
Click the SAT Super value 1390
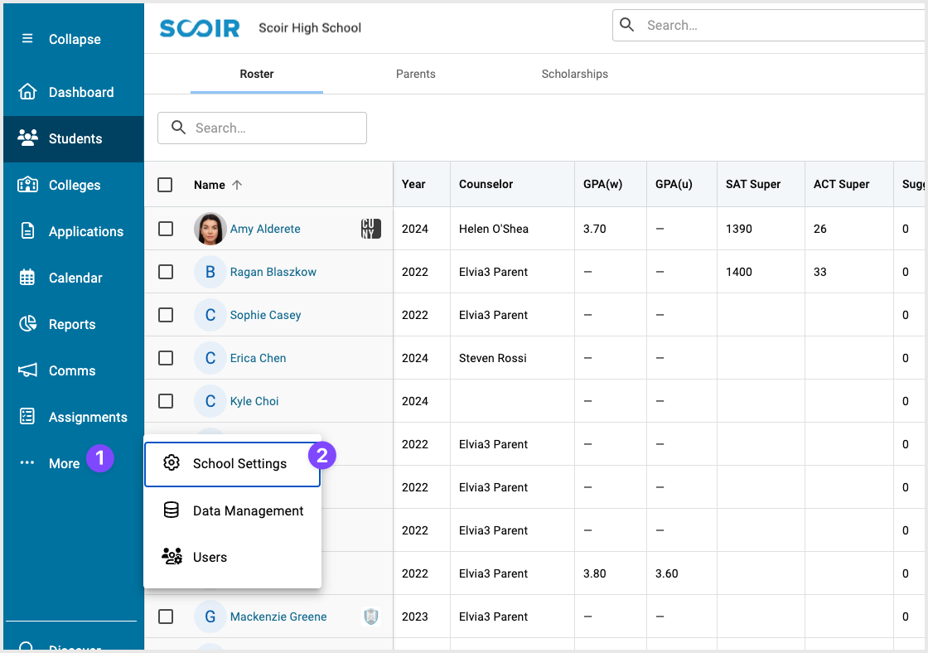pyautogui.click(x=738, y=229)
